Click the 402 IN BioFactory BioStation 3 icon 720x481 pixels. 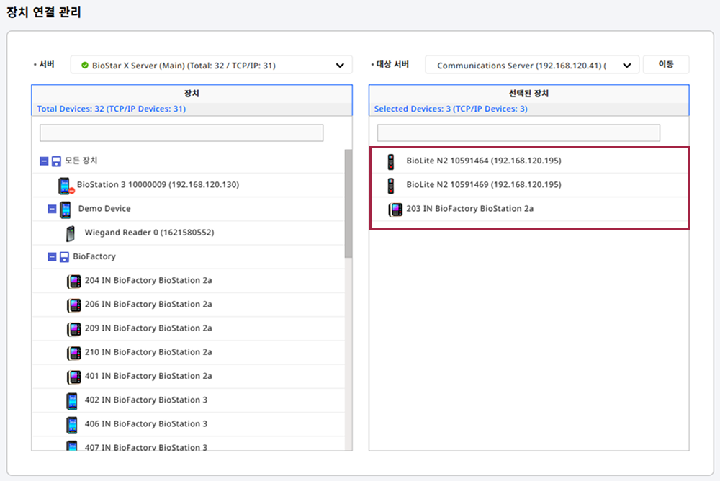(x=72, y=400)
